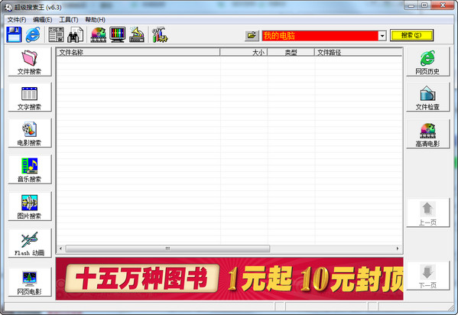The width and height of the screenshot is (458, 315).
Task: Minimize the 超级搜索王 window
Action: (x=411, y=5)
